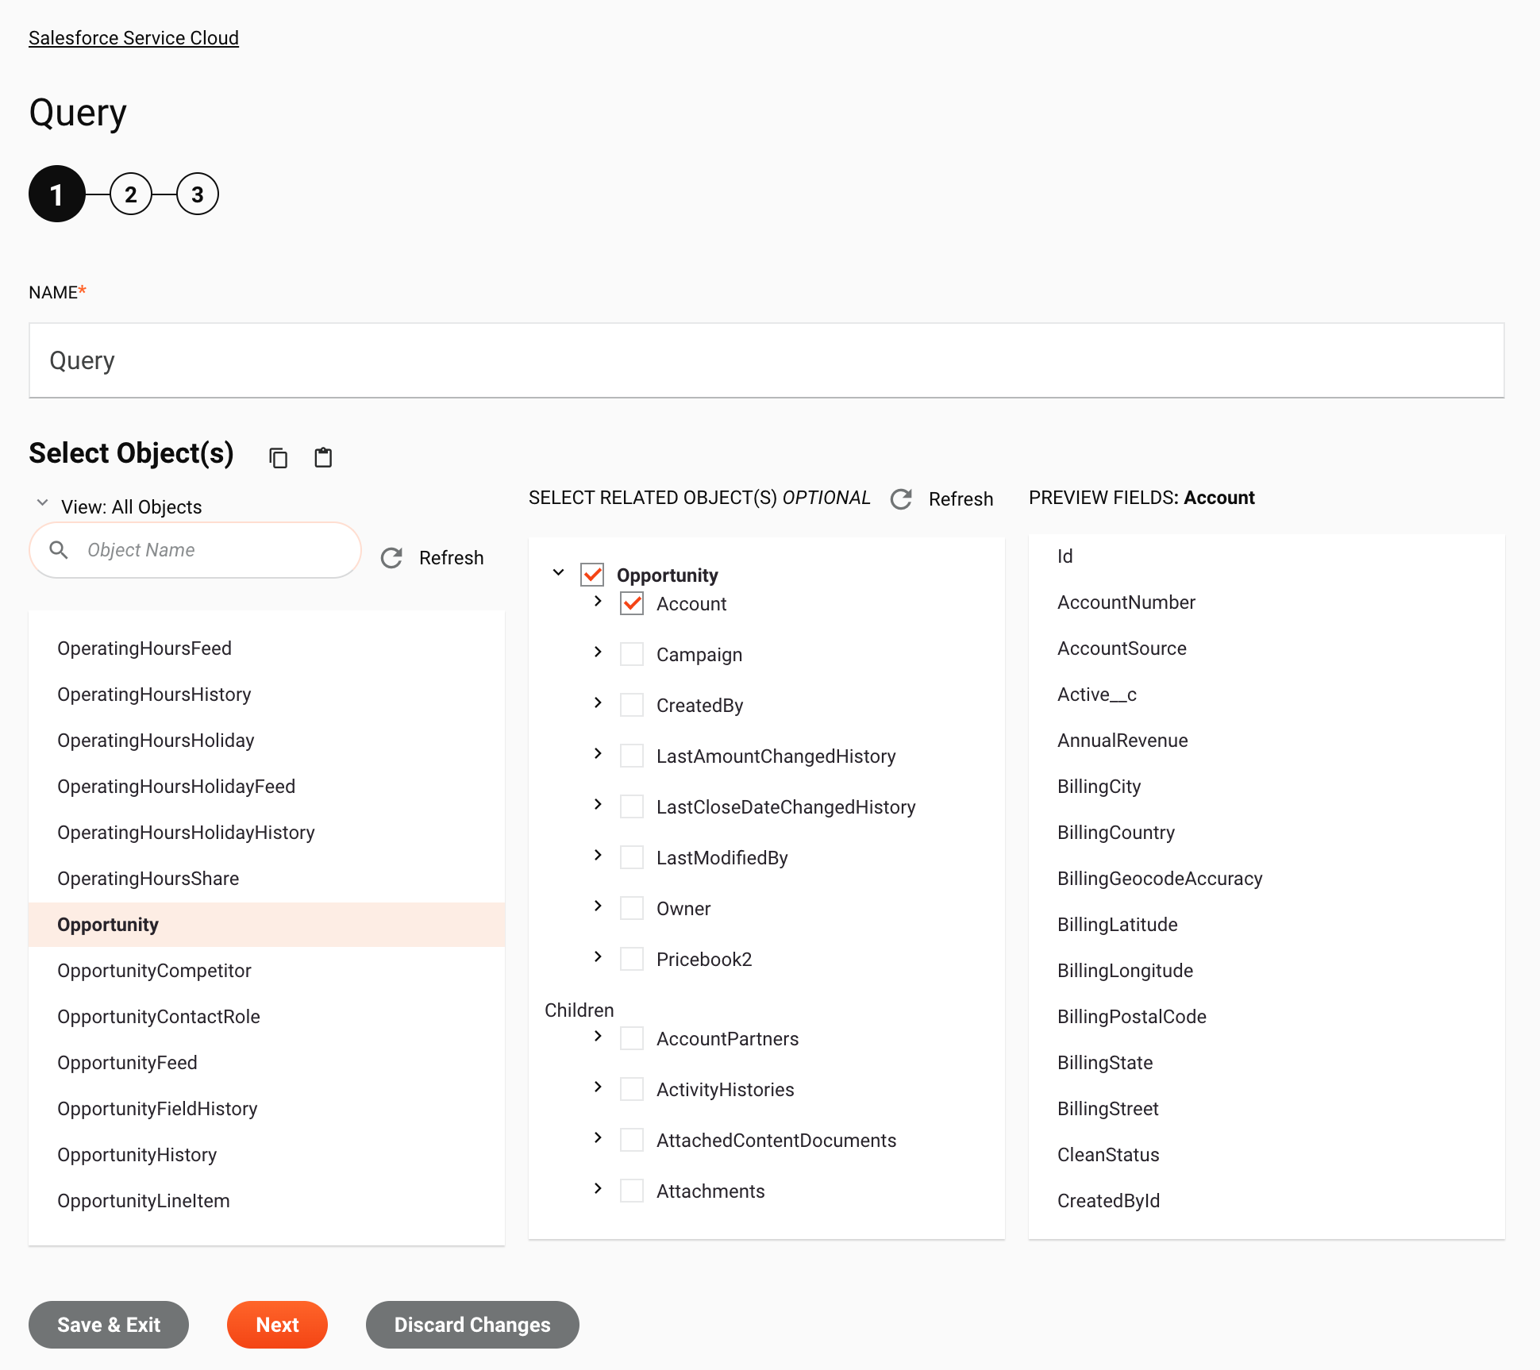Image resolution: width=1540 pixels, height=1370 pixels.
Task: Open the View: All Objects dropdown
Action: click(119, 506)
